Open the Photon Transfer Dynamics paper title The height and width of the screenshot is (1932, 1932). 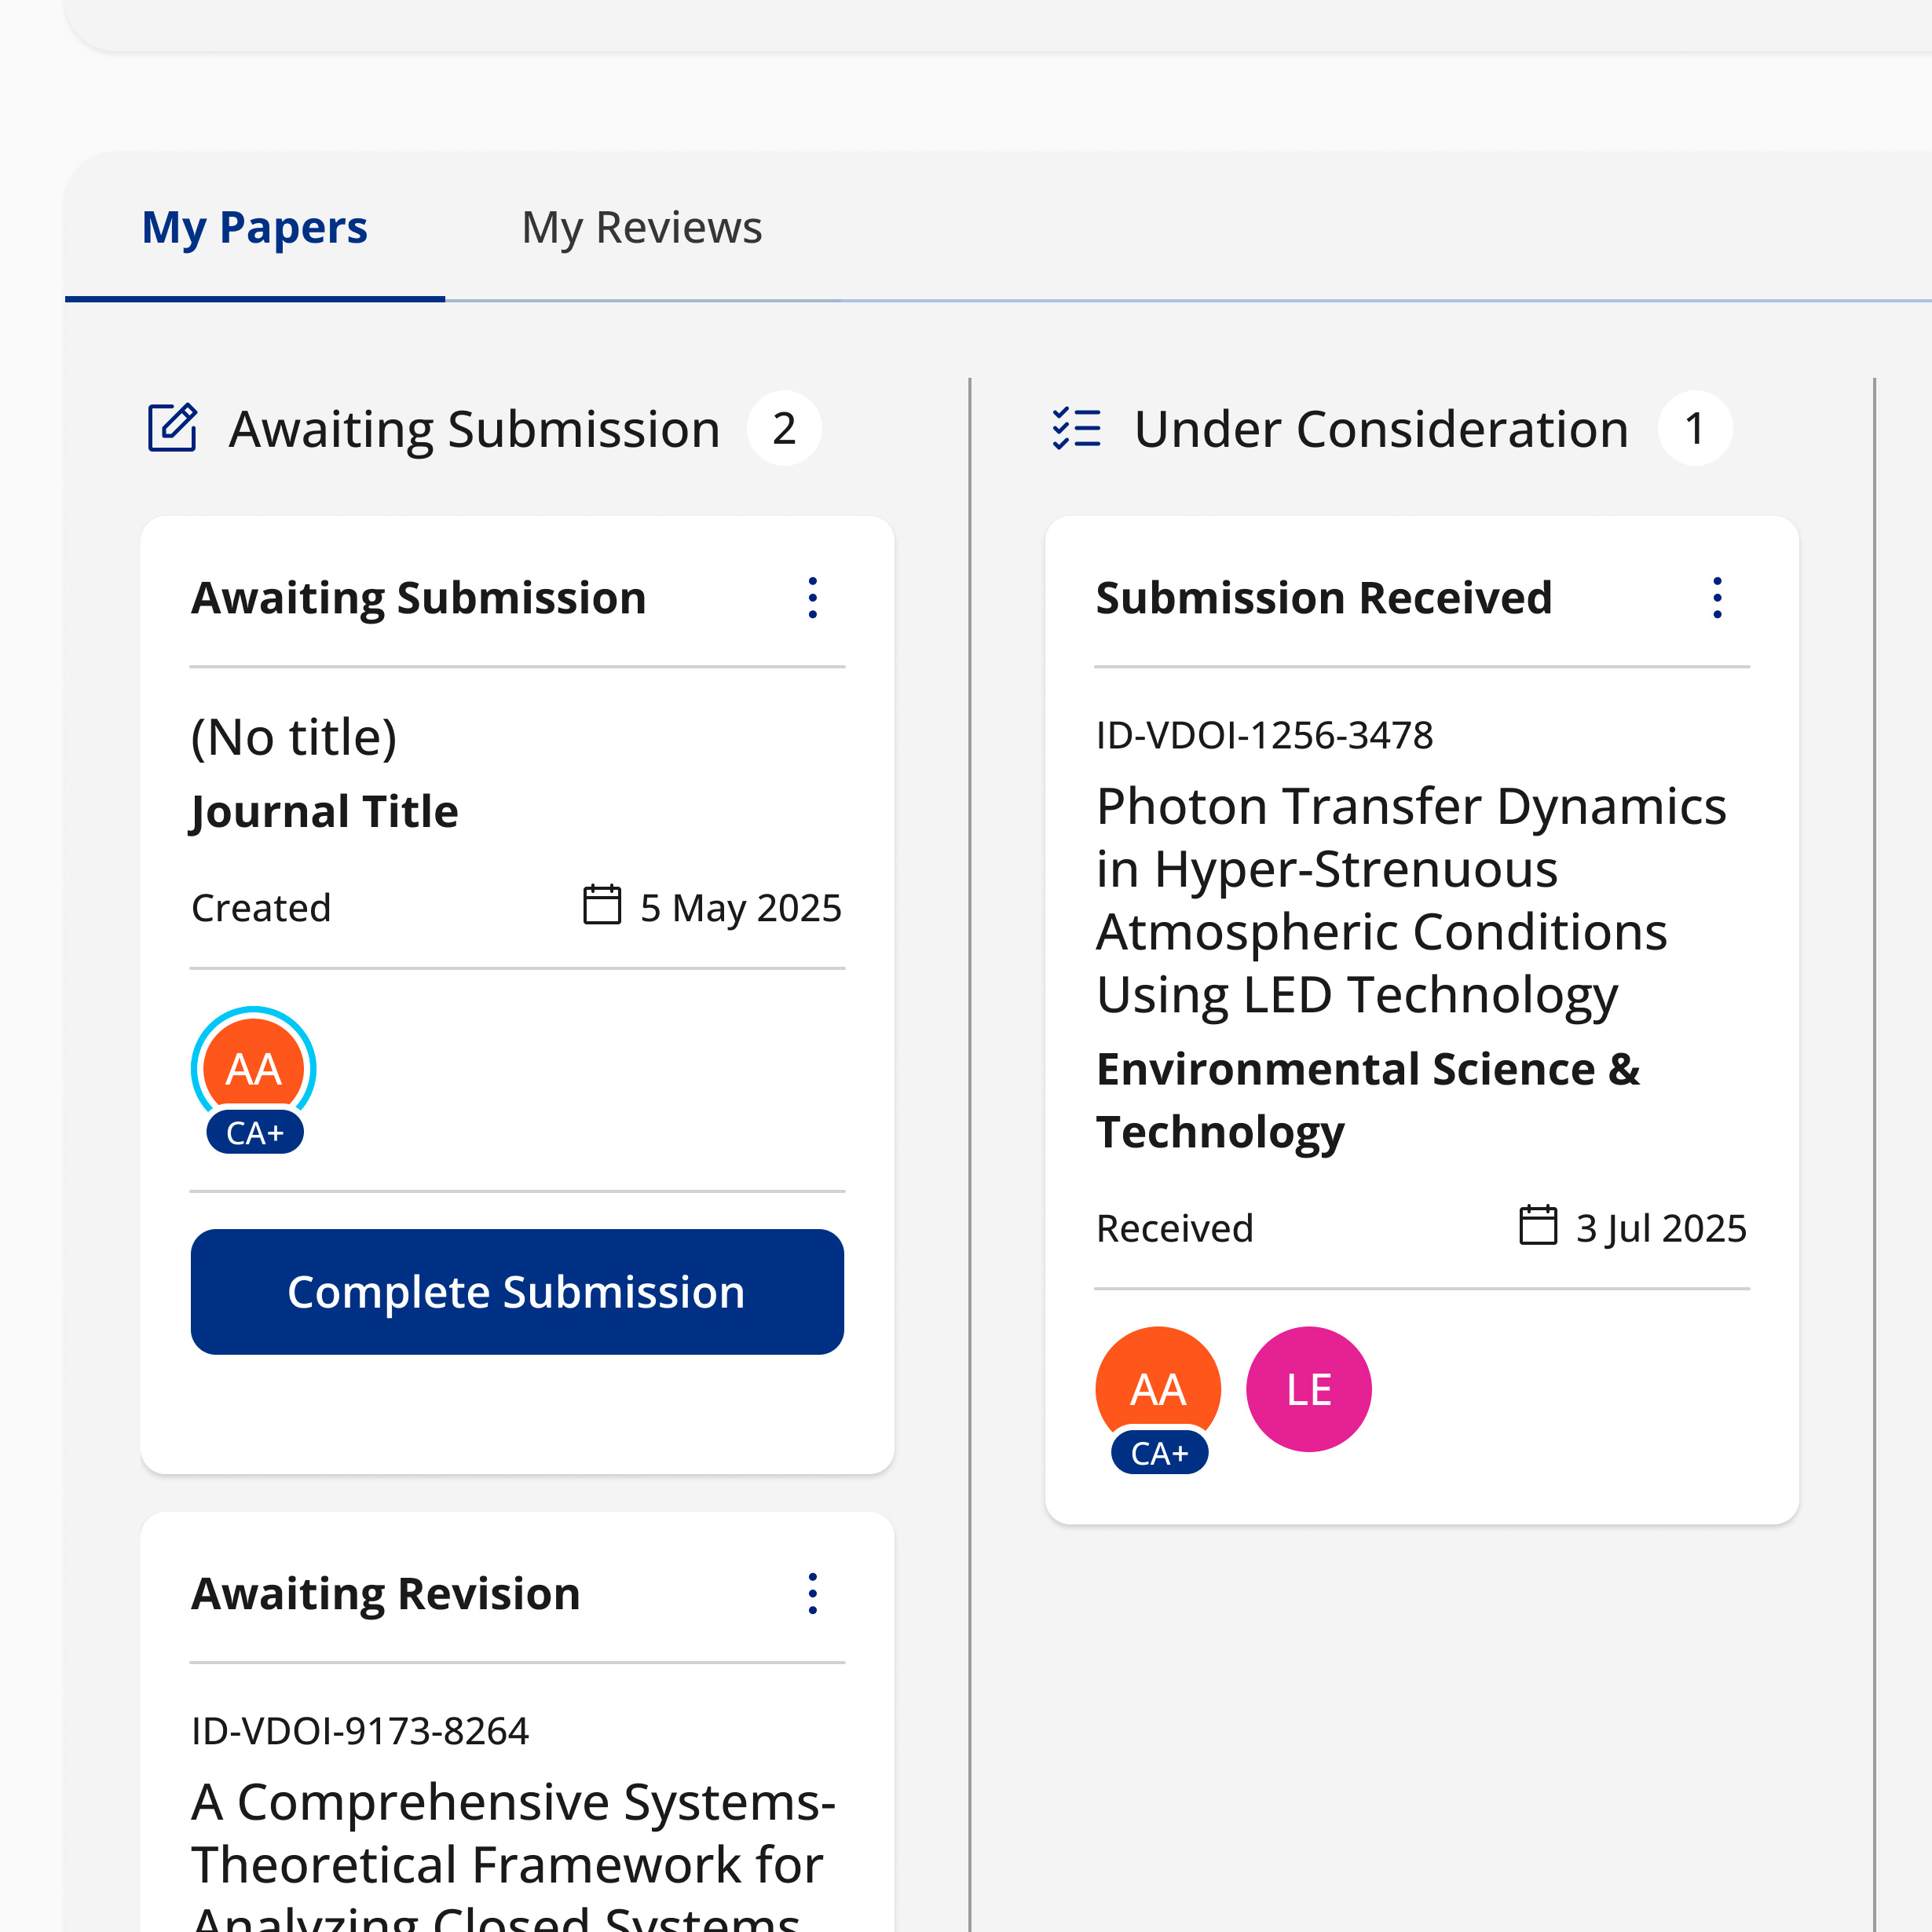pyautogui.click(x=1410, y=899)
